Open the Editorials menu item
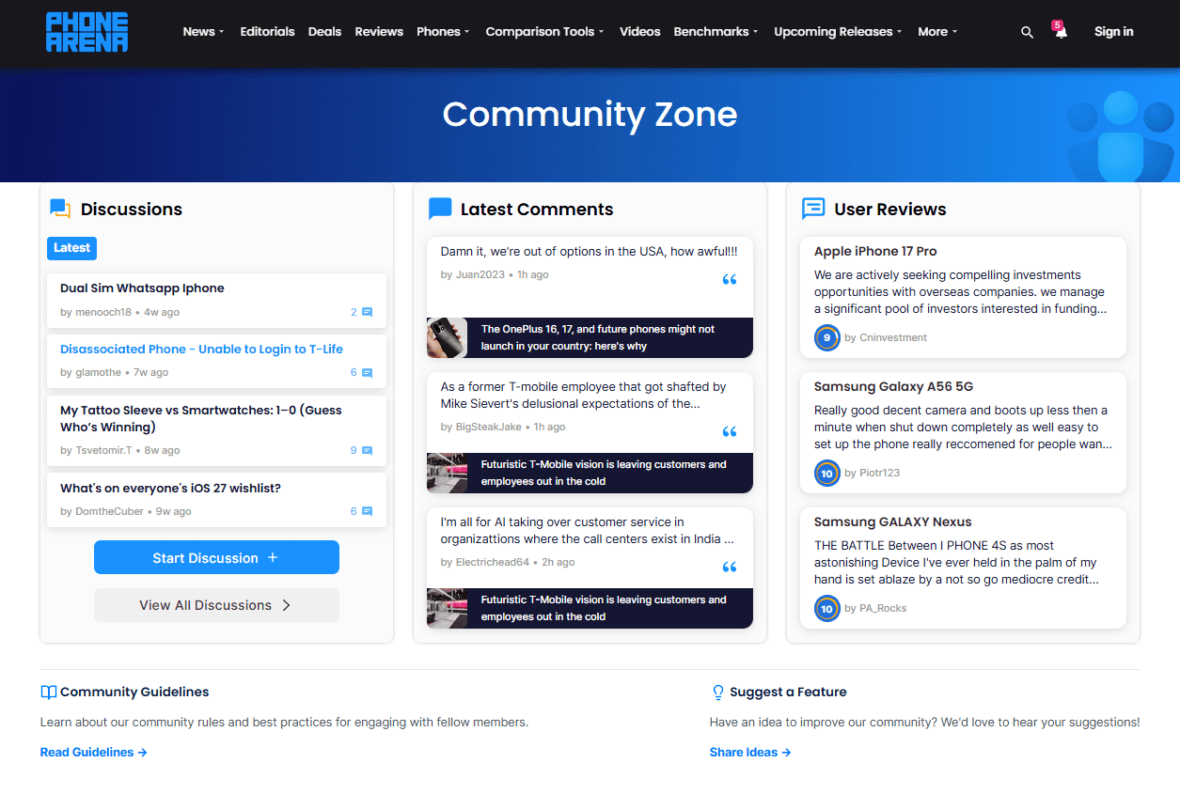Viewport: 1180px width, 794px height. click(x=267, y=32)
